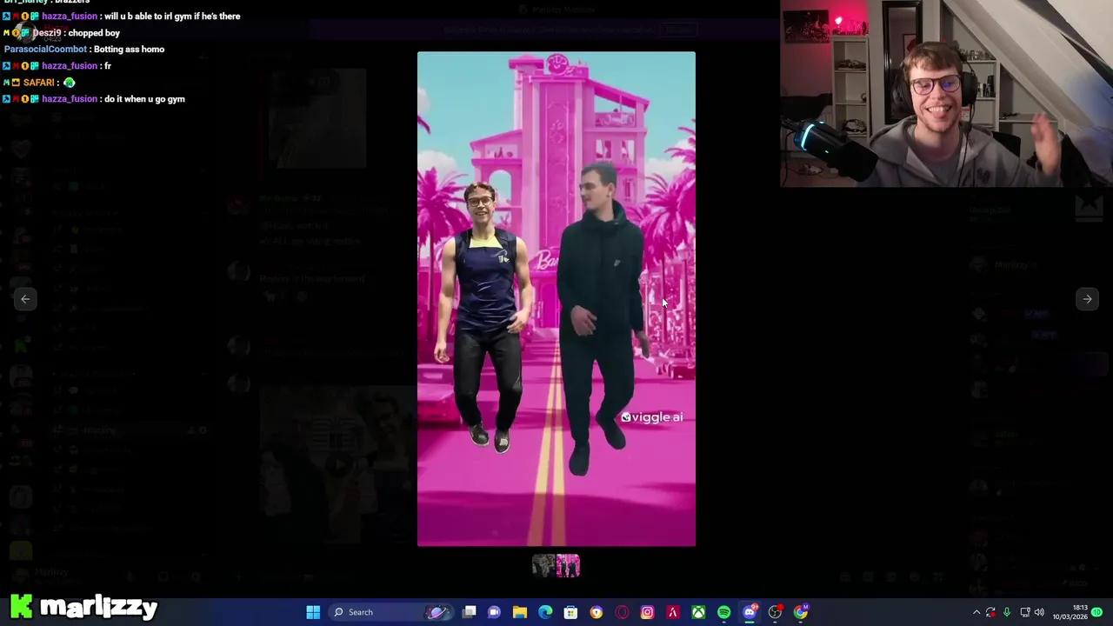Open the purple video chat taskbar app
Screen dimensions: 1113x626
(x=495, y=612)
